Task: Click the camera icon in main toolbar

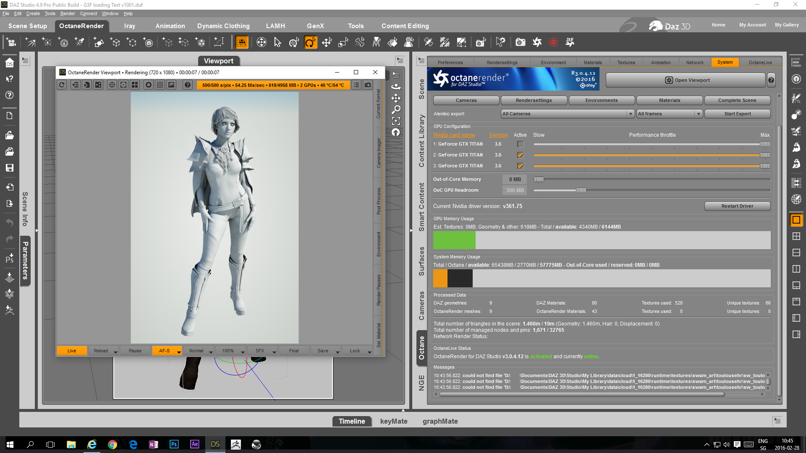Action: click(x=520, y=42)
